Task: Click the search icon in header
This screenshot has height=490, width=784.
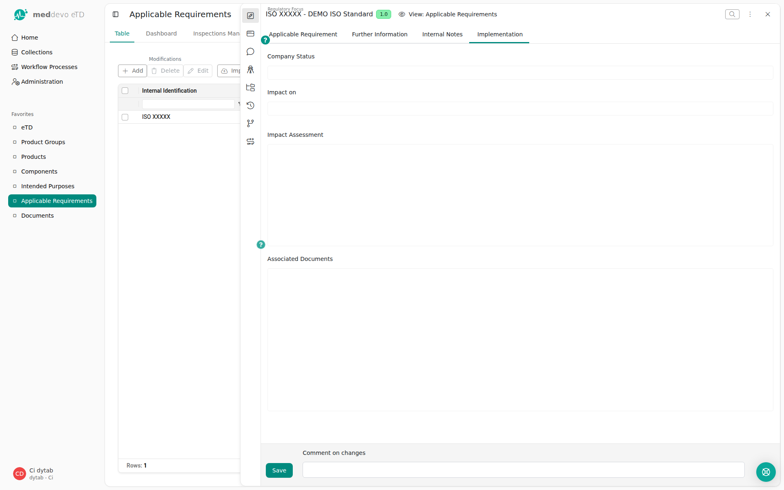Action: click(732, 14)
